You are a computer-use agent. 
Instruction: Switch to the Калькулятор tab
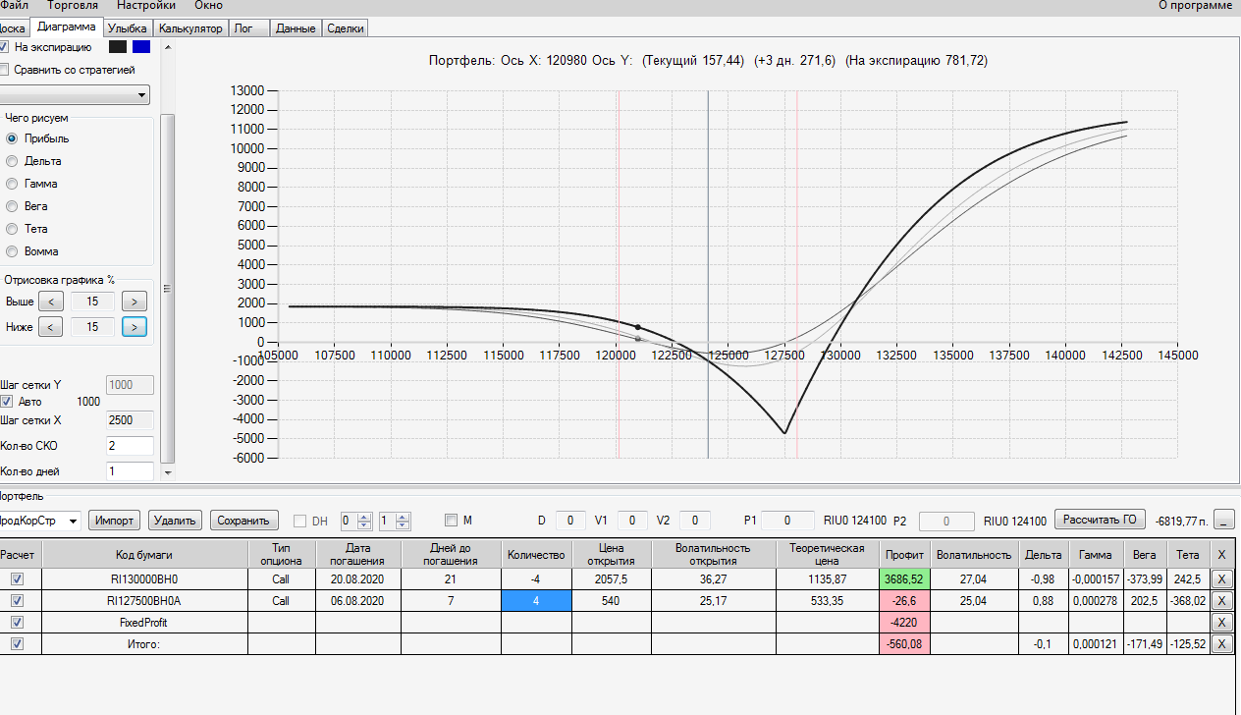tap(190, 28)
